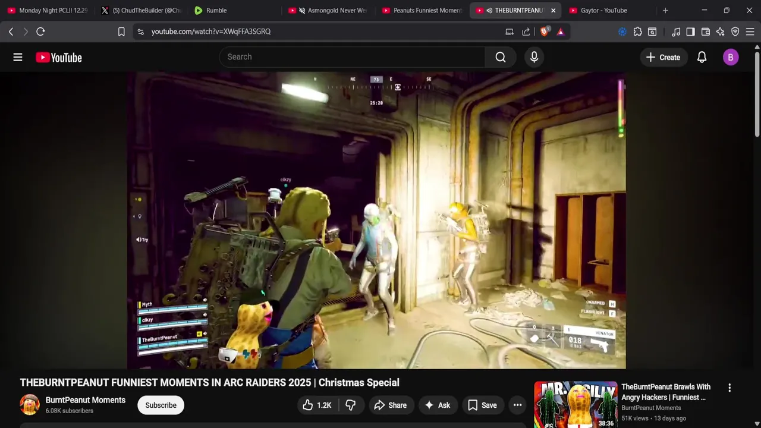Click the Ask AI button
The width and height of the screenshot is (761, 428).
pos(438,405)
